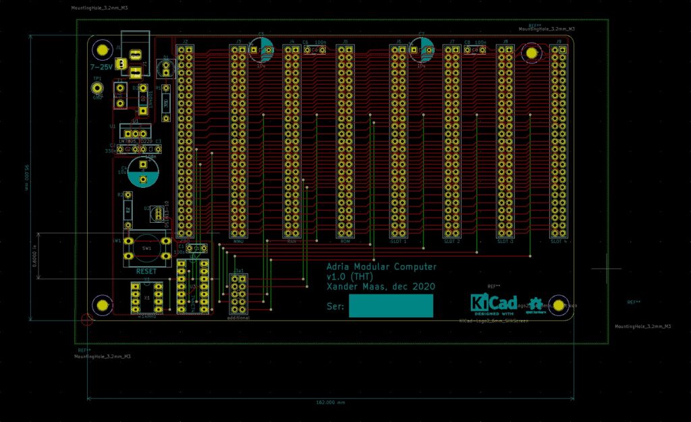Select the mounting hole between J8 and J9
Image resolution: width=691 pixels, height=422 pixels.
(x=532, y=53)
